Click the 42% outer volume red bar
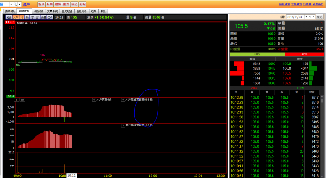The width and height of the screenshot is (326, 178). tap(304, 54)
